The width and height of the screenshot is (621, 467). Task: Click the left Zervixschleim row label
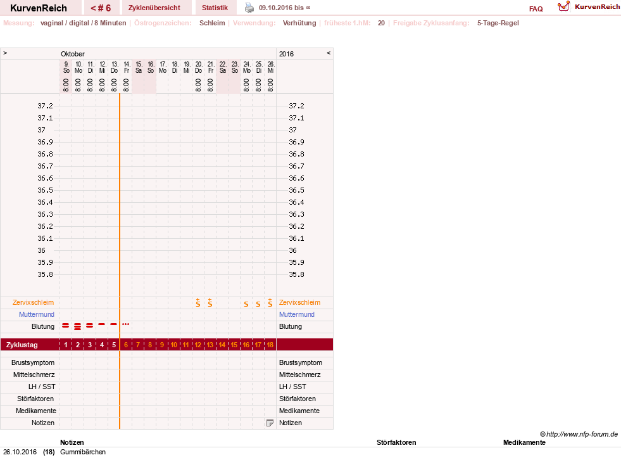pos(34,302)
